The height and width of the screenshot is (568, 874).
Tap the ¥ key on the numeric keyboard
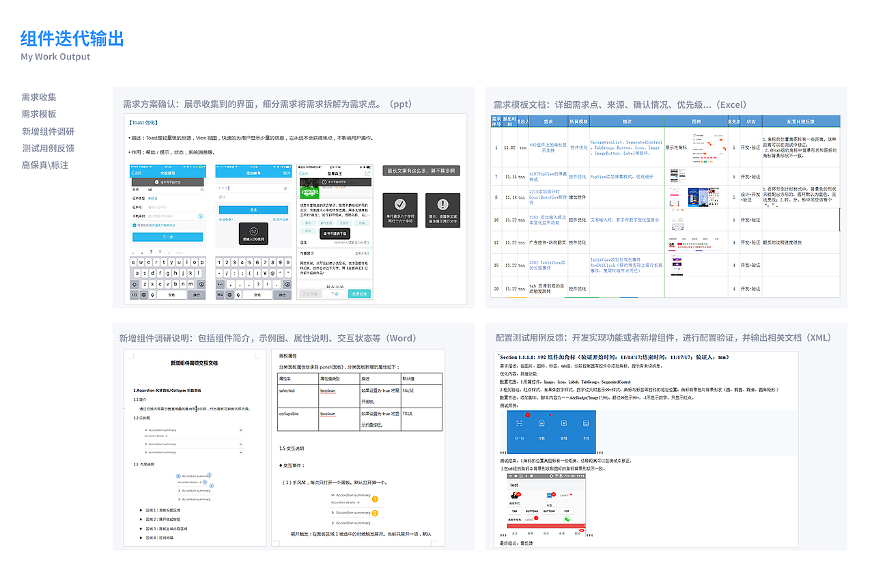[265, 274]
